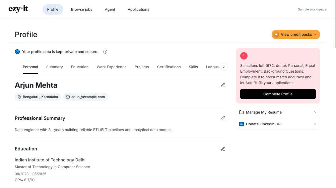Click the Profile page heading
The height and width of the screenshot is (188, 336).
coord(26,35)
